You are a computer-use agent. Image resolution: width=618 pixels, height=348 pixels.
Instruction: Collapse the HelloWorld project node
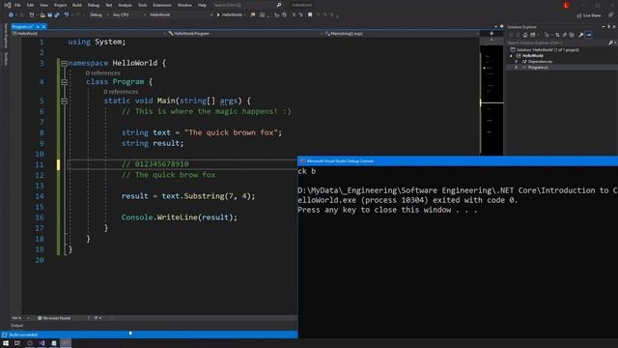[x=511, y=56]
